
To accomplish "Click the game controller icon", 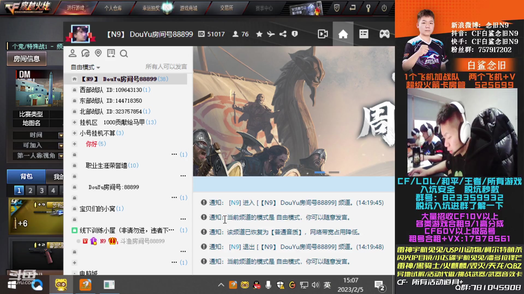I will coord(384,34).
